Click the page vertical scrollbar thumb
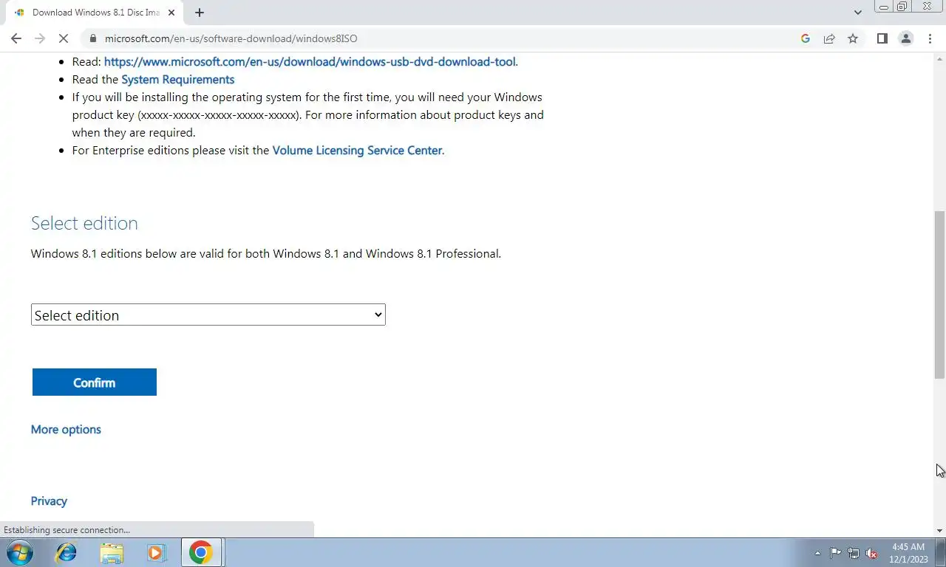946x567 pixels. (x=939, y=295)
